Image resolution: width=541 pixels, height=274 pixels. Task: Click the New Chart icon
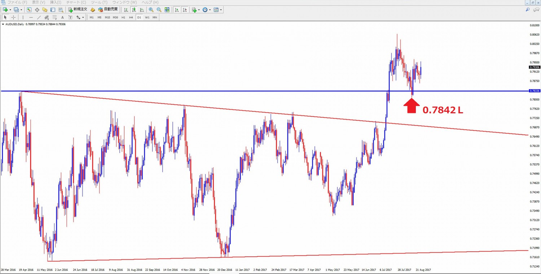tap(5, 10)
